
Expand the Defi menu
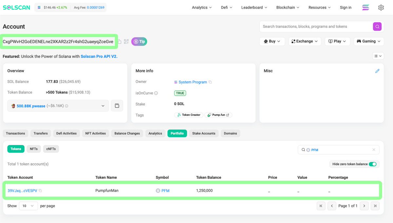227,8
